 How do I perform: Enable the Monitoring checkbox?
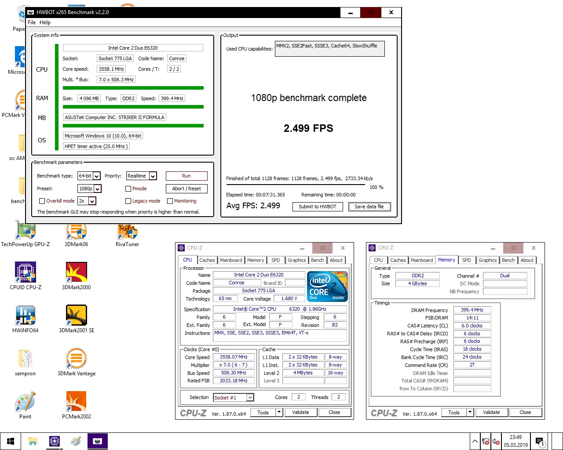(x=170, y=201)
